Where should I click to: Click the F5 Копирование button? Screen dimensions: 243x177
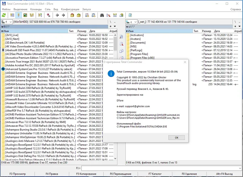tap(86, 174)
